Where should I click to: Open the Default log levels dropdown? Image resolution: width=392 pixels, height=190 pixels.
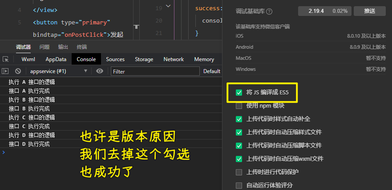(x=211, y=71)
